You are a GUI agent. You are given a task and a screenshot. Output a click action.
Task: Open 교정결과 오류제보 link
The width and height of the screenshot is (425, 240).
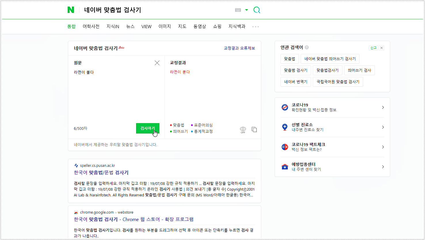(x=239, y=48)
